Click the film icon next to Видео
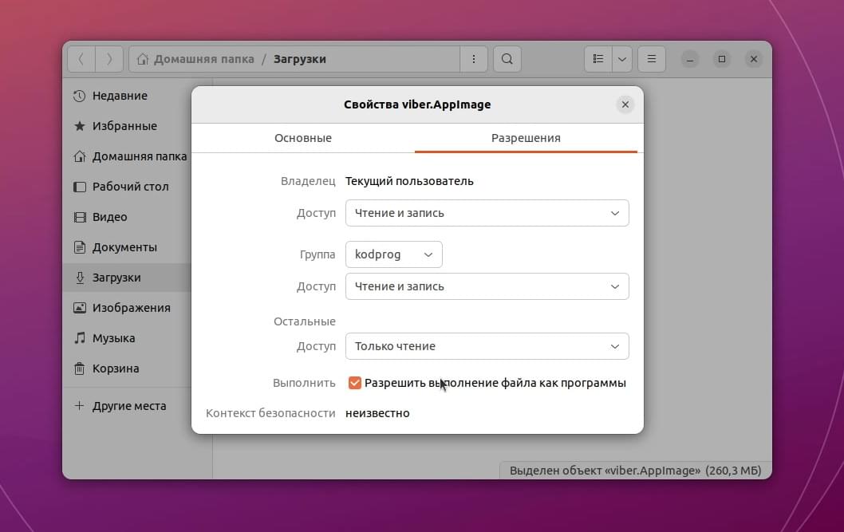 (80, 217)
